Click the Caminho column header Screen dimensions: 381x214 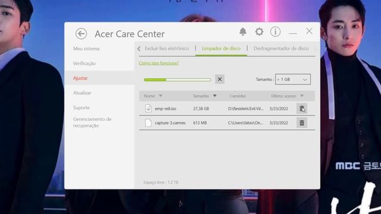(238, 96)
